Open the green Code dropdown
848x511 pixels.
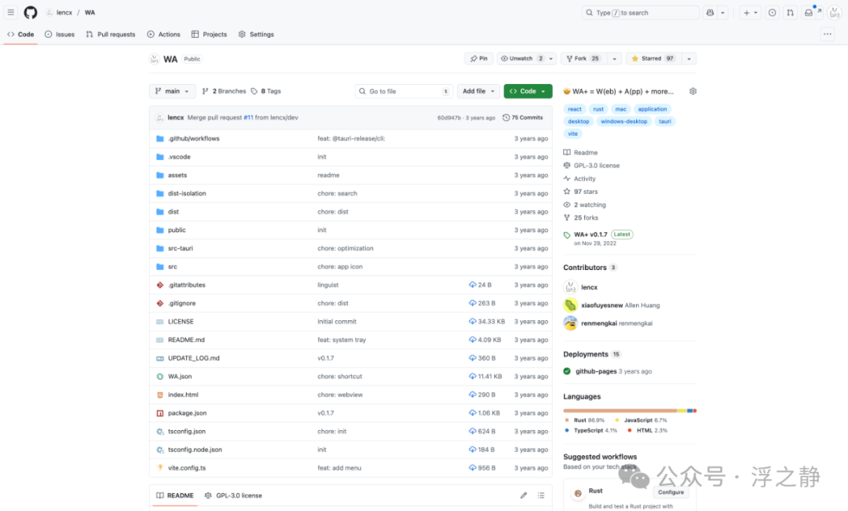[528, 91]
